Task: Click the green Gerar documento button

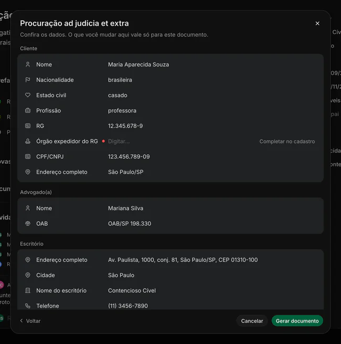Action: coord(297,321)
